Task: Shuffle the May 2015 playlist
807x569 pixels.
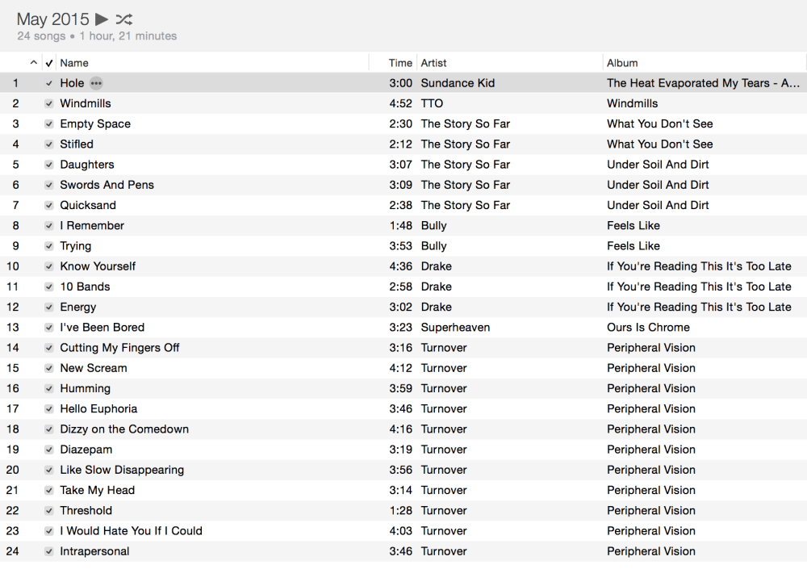Action: [x=123, y=19]
